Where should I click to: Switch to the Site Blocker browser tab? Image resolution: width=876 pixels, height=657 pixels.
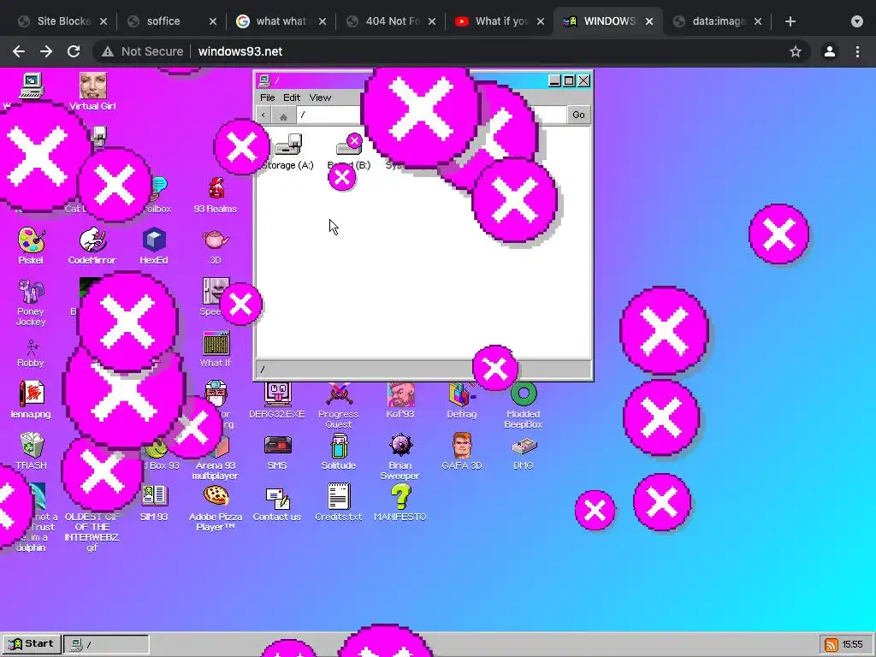62,21
